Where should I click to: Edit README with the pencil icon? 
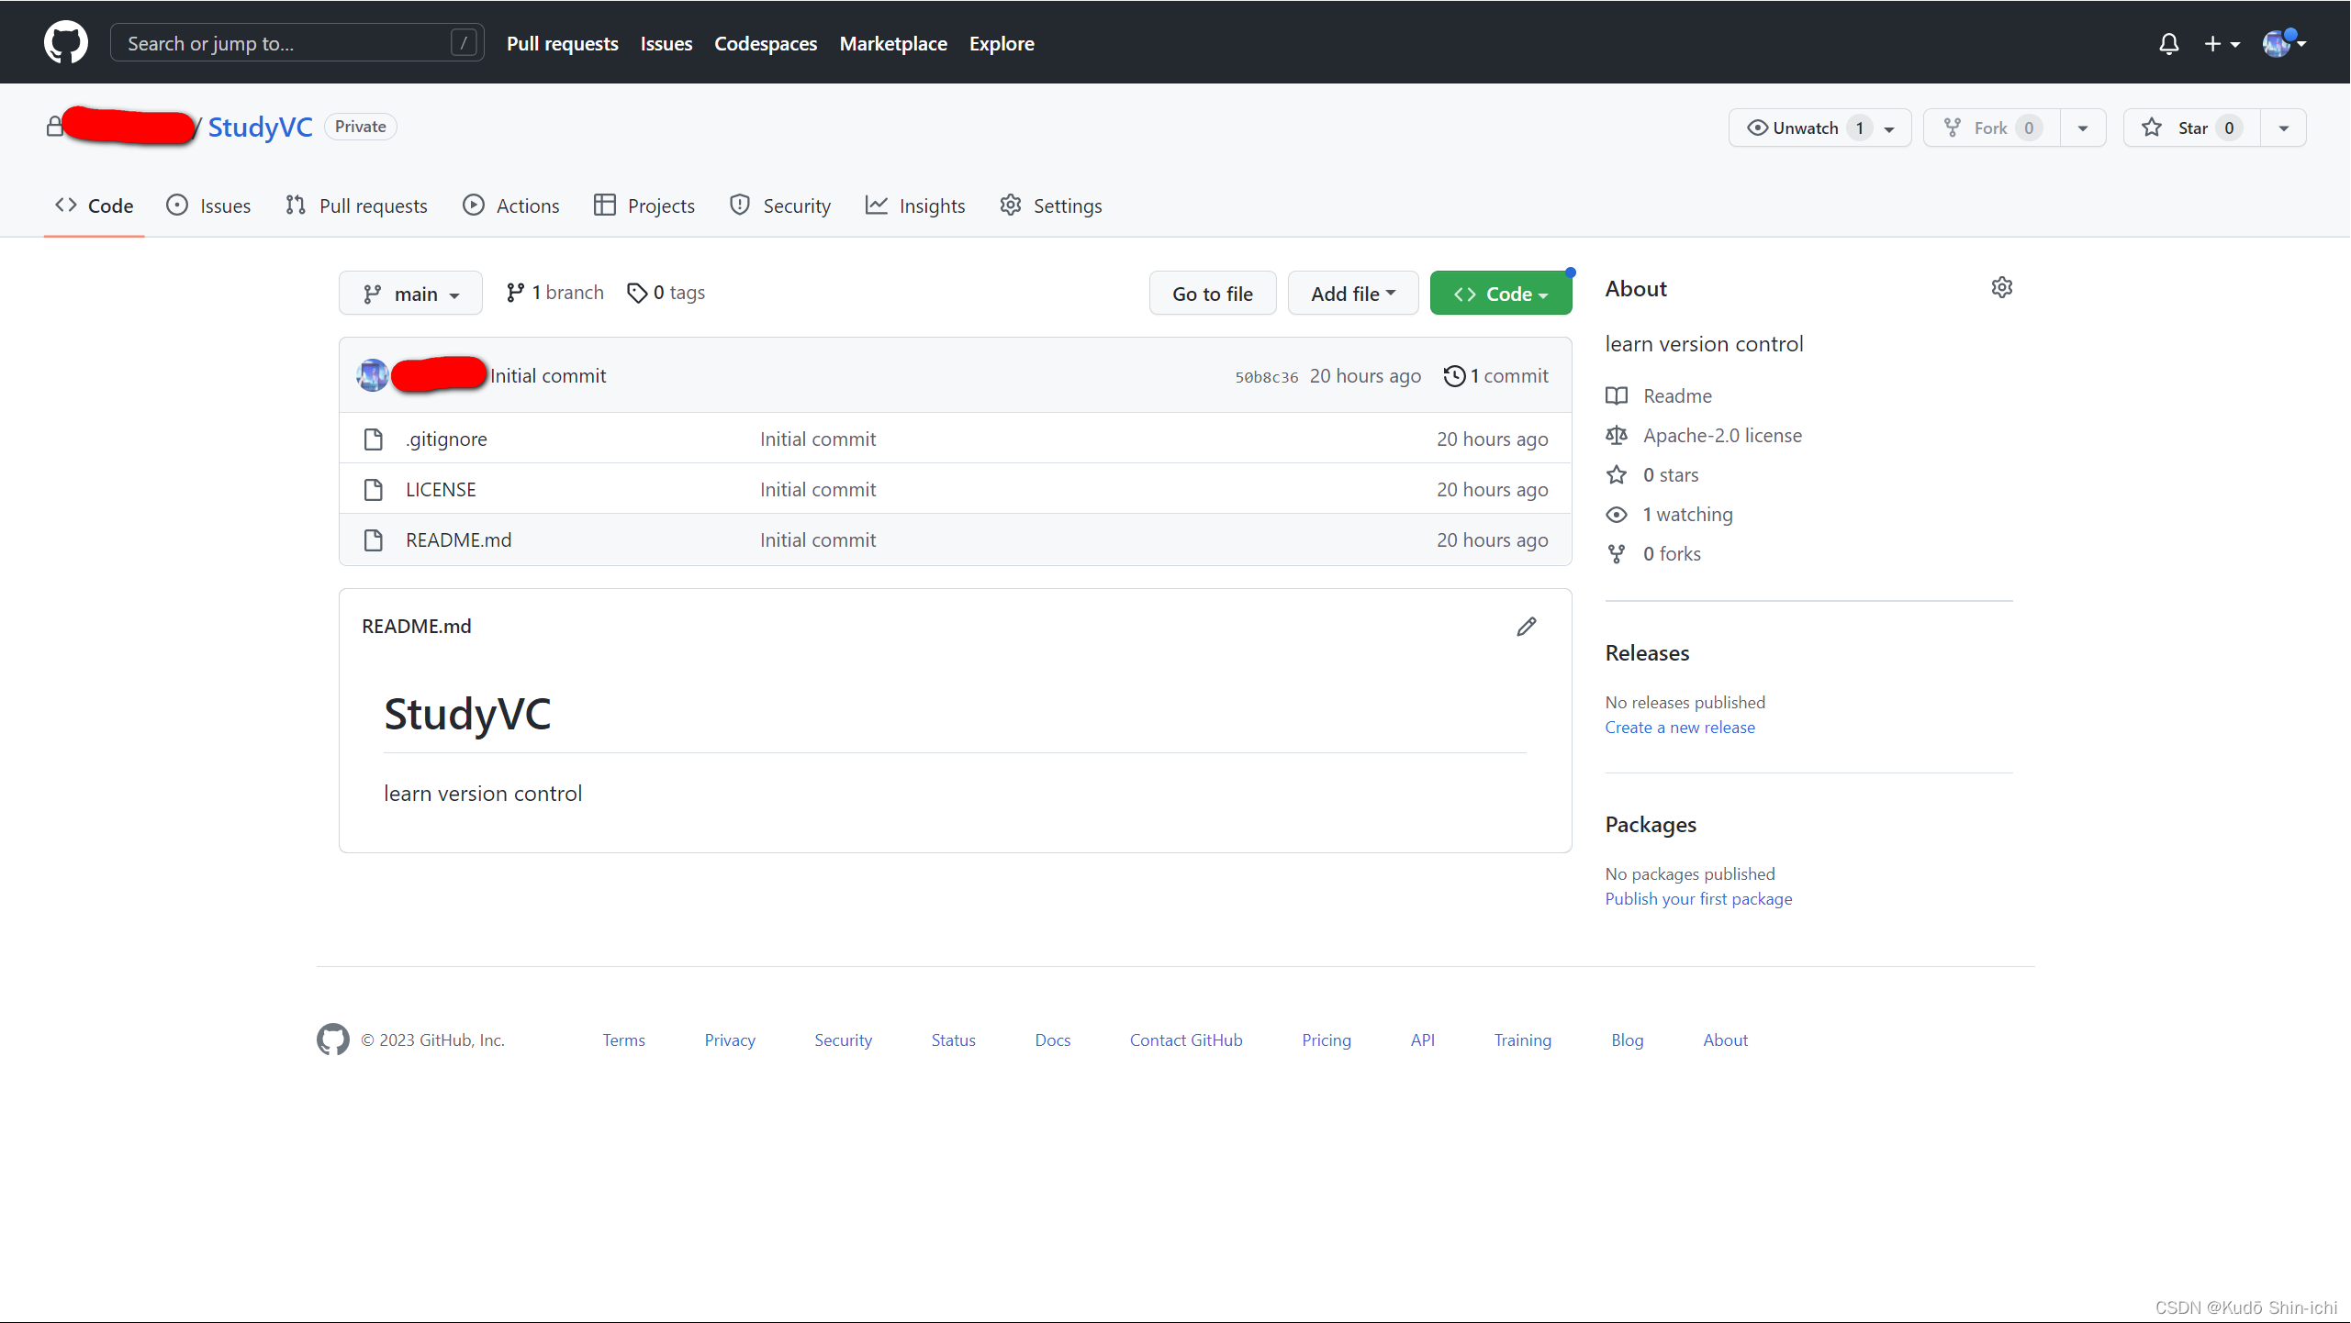pos(1526,627)
